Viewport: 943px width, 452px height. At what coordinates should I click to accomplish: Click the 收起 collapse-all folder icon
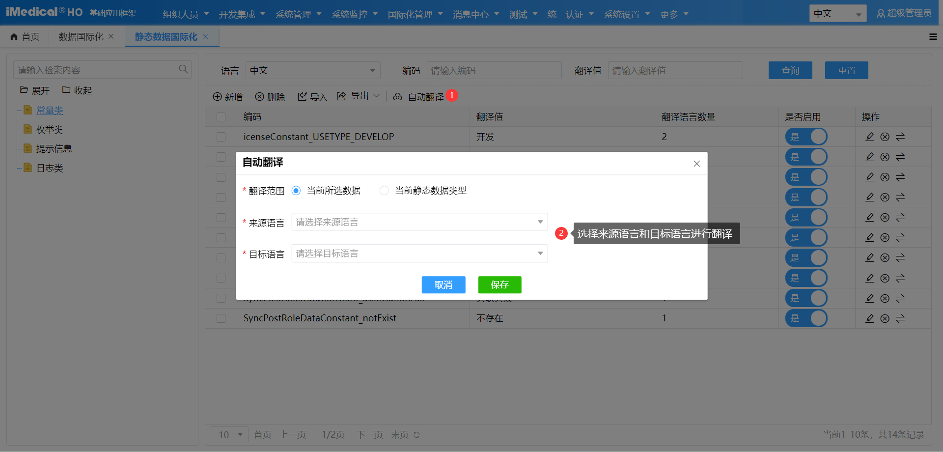[x=66, y=90]
